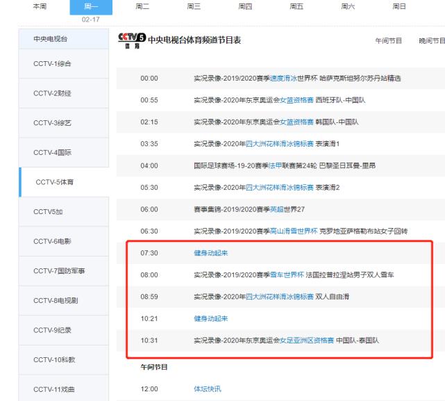Screen dimensions: 445x401
Task: Select the 周一 day tab
Action: [91, 7]
